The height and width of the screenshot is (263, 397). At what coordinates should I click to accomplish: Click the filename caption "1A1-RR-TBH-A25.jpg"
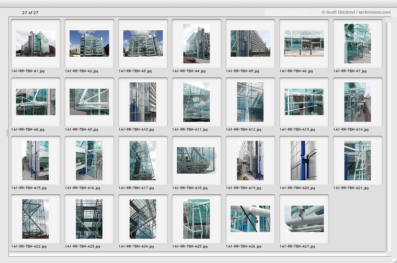[190, 246]
